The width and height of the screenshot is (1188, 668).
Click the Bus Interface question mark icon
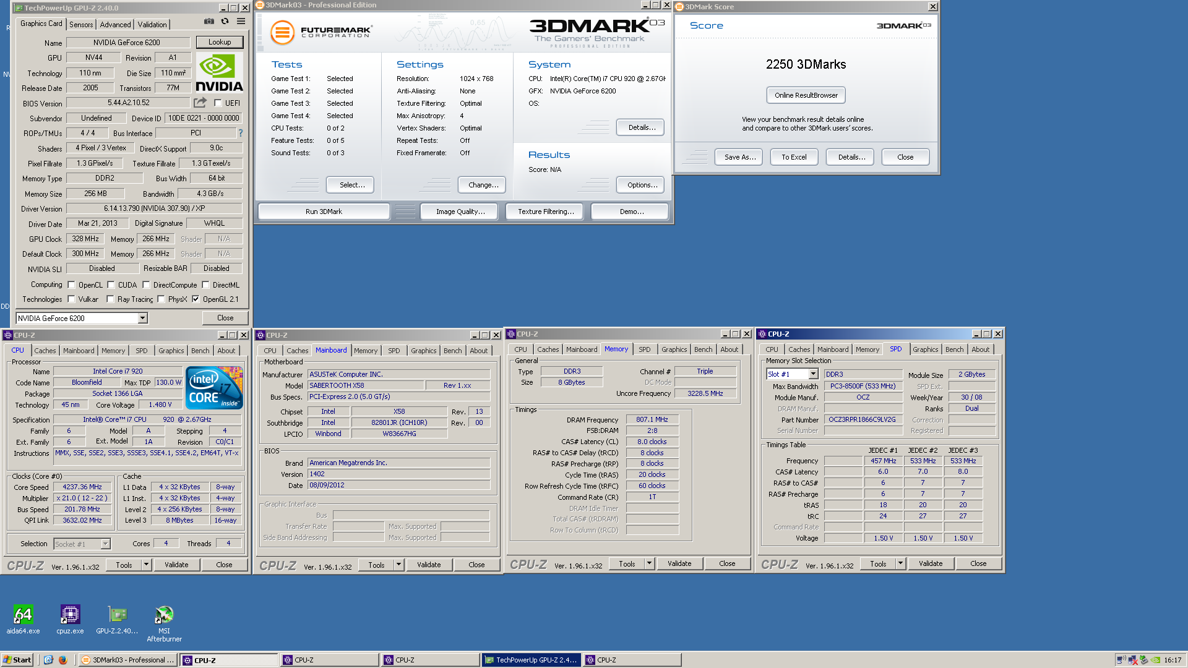[241, 133]
